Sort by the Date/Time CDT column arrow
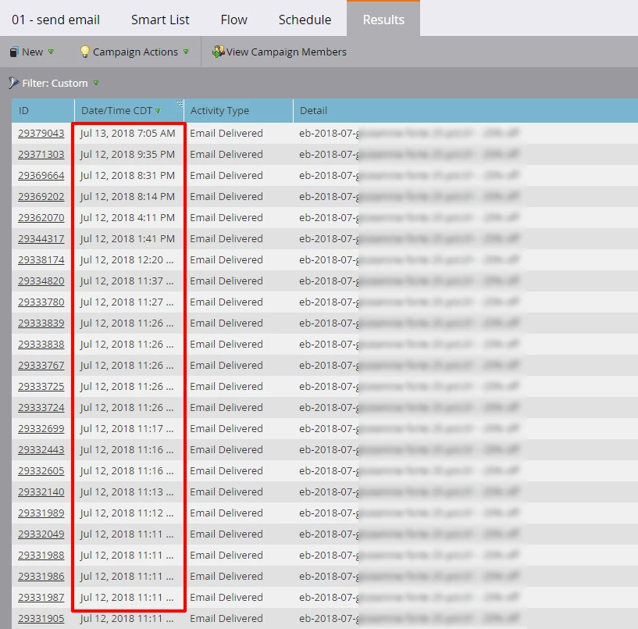 (158, 111)
